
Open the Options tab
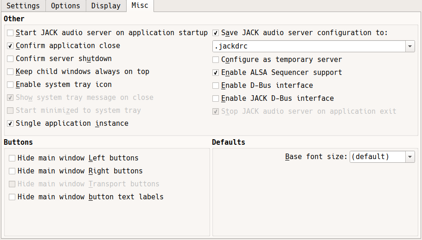tap(65, 6)
